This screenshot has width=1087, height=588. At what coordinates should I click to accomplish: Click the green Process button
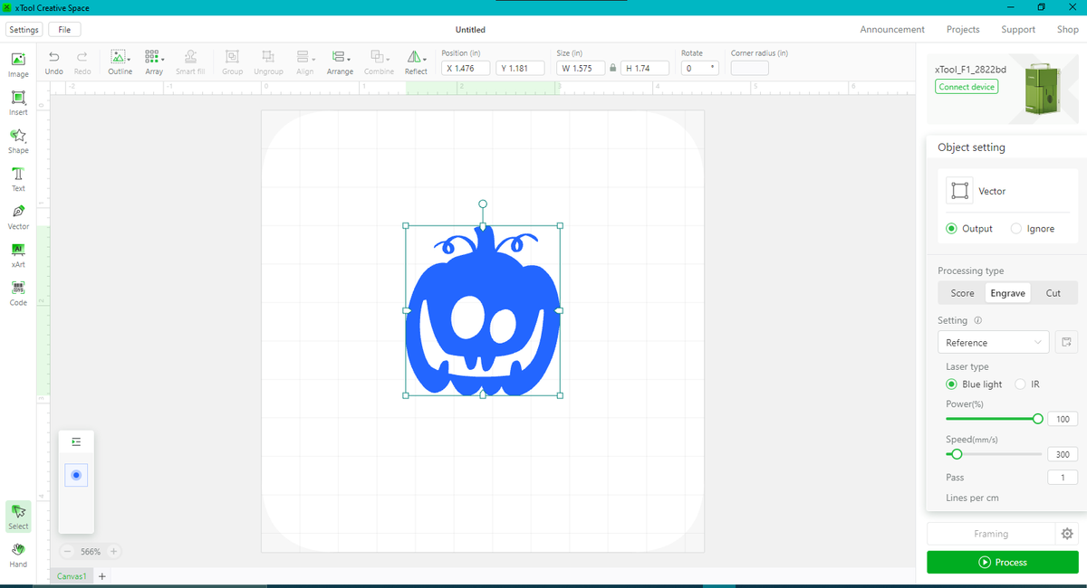(x=1002, y=562)
